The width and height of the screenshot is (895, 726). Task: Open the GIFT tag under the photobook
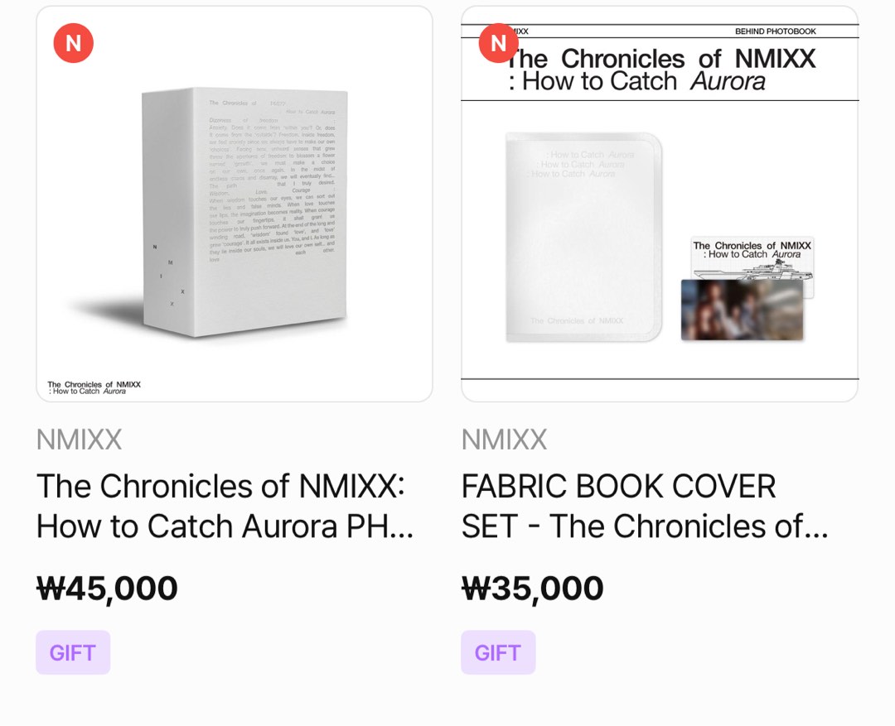pyautogui.click(x=73, y=652)
